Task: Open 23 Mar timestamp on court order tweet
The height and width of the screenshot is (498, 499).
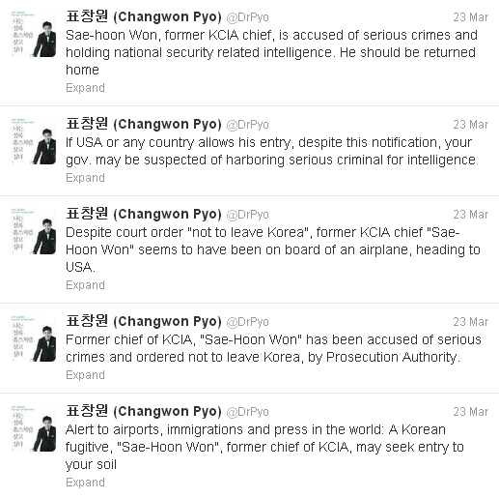Action: coord(471,215)
